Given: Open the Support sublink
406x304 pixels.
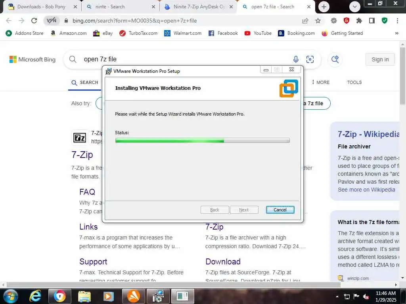Looking at the screenshot, I should (93, 262).
